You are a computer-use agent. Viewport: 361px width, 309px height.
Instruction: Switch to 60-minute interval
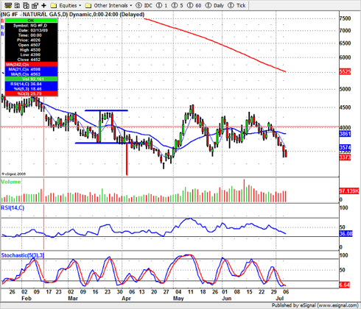click(194, 5)
